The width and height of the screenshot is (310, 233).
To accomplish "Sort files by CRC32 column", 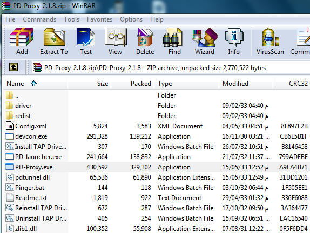I will [x=292, y=84].
